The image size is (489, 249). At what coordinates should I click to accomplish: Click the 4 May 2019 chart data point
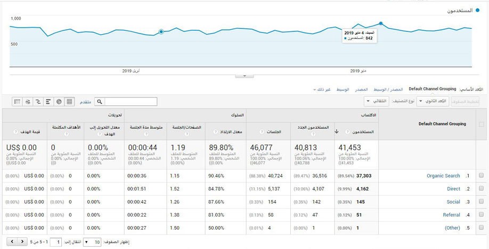[x=380, y=23]
